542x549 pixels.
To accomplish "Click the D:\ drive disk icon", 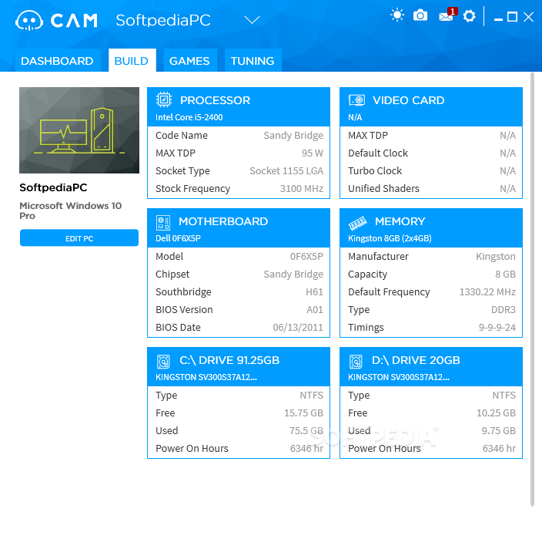I will point(356,362).
